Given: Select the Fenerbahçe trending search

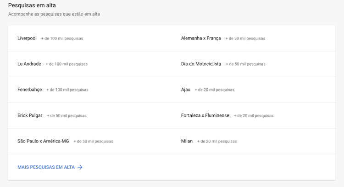Looking at the screenshot, I should tap(30, 90).
